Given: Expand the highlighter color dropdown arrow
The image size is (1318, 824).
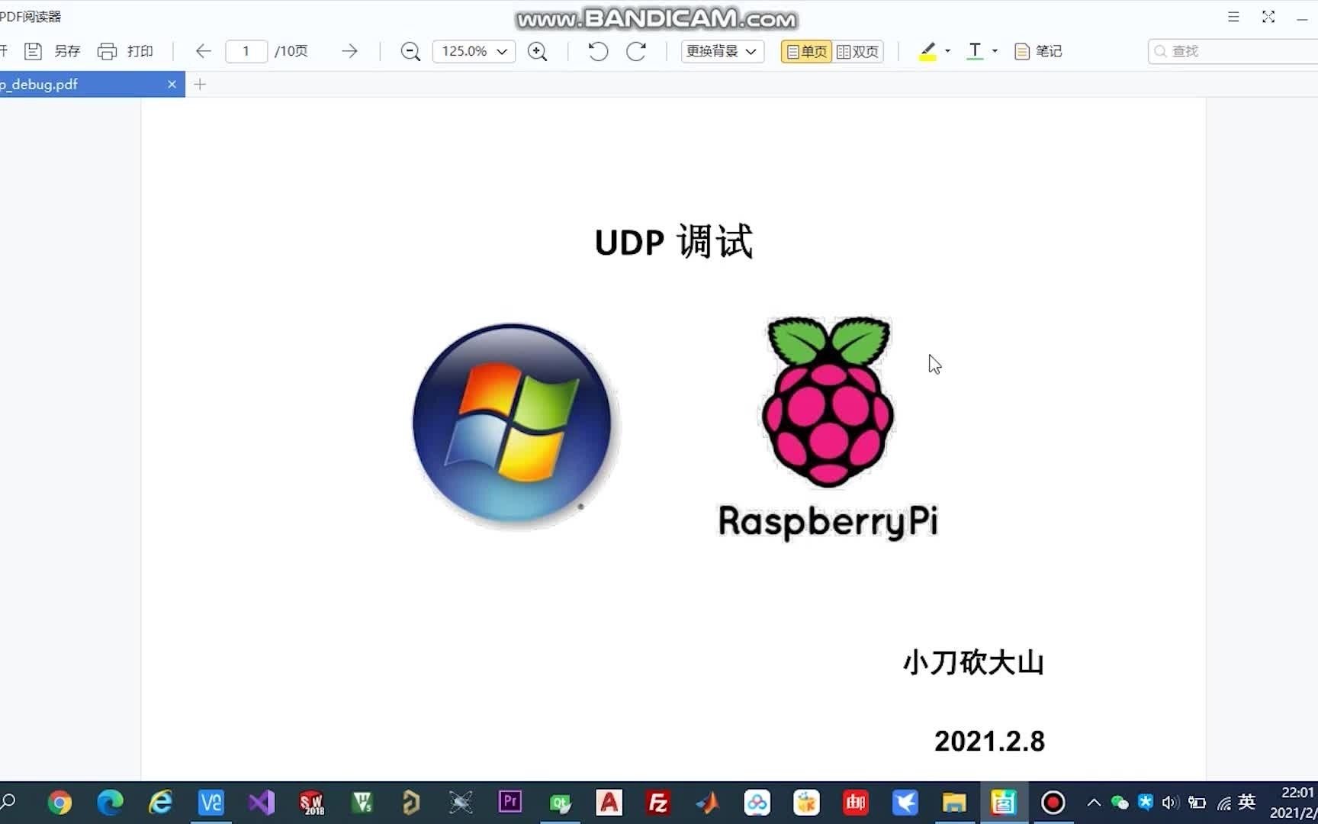Looking at the screenshot, I should (947, 51).
